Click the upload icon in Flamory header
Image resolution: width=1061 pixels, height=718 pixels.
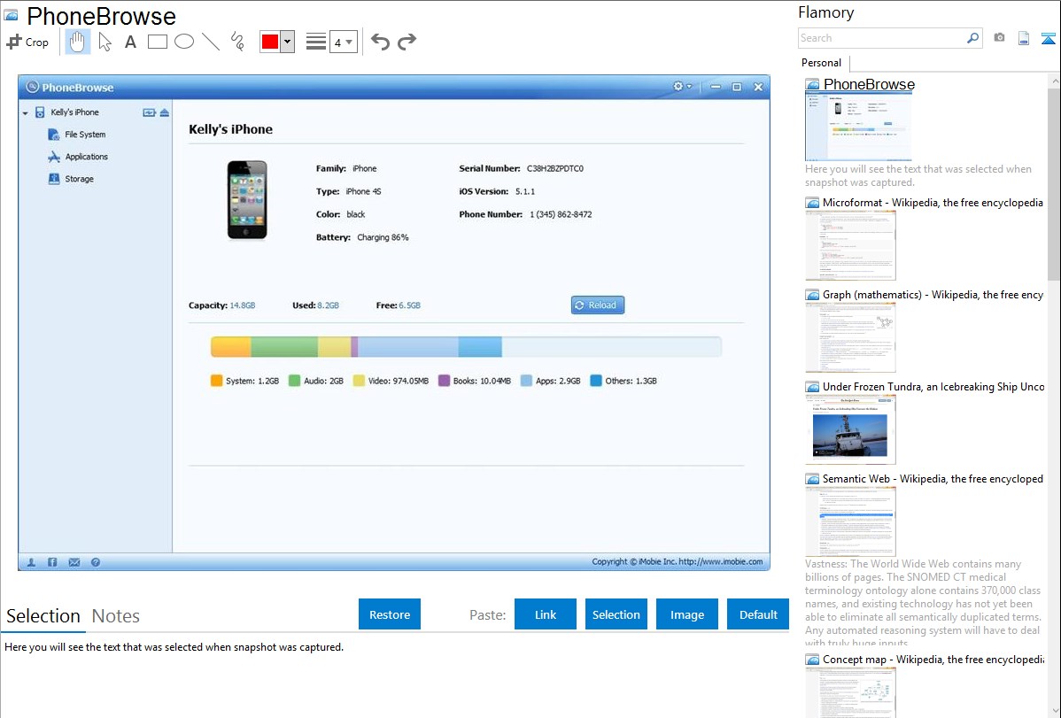pyautogui.click(x=1048, y=38)
